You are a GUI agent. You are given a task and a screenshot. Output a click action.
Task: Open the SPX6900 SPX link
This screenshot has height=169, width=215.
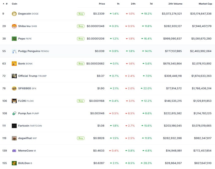(27, 88)
